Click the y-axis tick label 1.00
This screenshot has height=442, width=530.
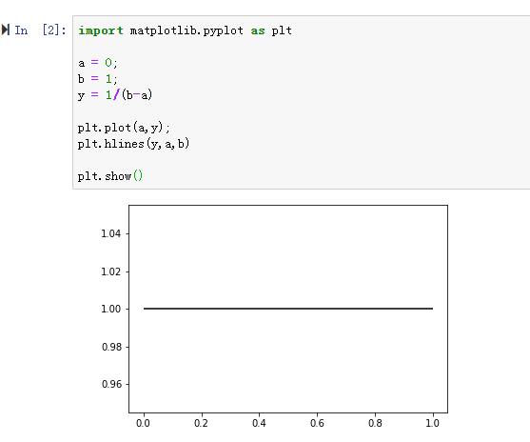point(111,309)
